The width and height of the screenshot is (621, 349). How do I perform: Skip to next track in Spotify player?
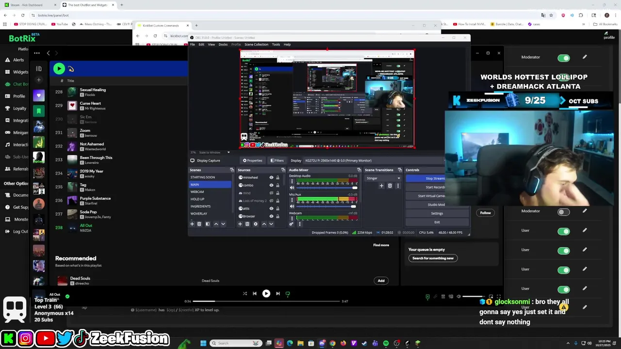pyautogui.click(x=278, y=293)
